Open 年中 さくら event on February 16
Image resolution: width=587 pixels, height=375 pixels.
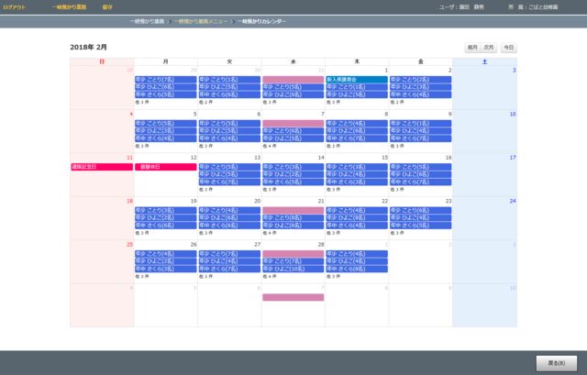tap(420, 182)
